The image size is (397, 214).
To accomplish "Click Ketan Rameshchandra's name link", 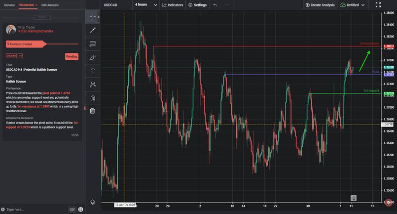I will [x=36, y=31].
